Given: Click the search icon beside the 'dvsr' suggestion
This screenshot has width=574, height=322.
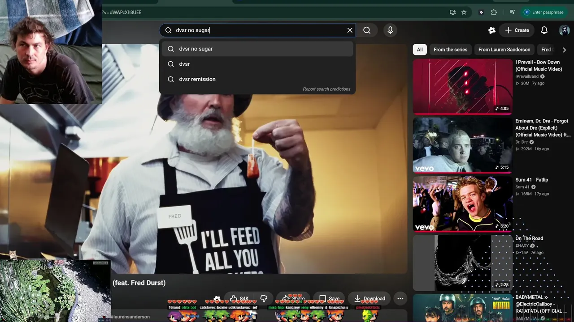Looking at the screenshot, I should (171, 64).
